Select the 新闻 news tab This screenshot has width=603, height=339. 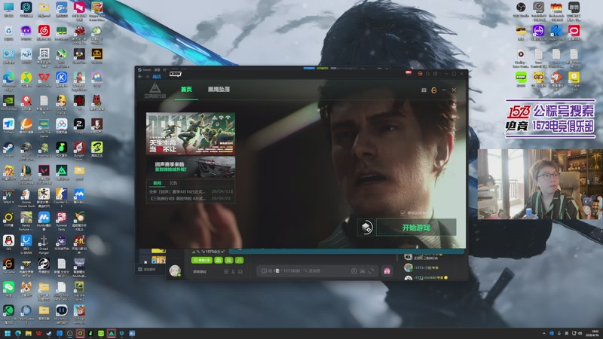point(157,183)
